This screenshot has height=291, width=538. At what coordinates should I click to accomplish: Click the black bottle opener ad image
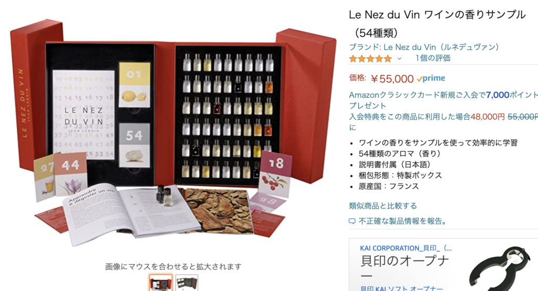[x=500, y=268]
